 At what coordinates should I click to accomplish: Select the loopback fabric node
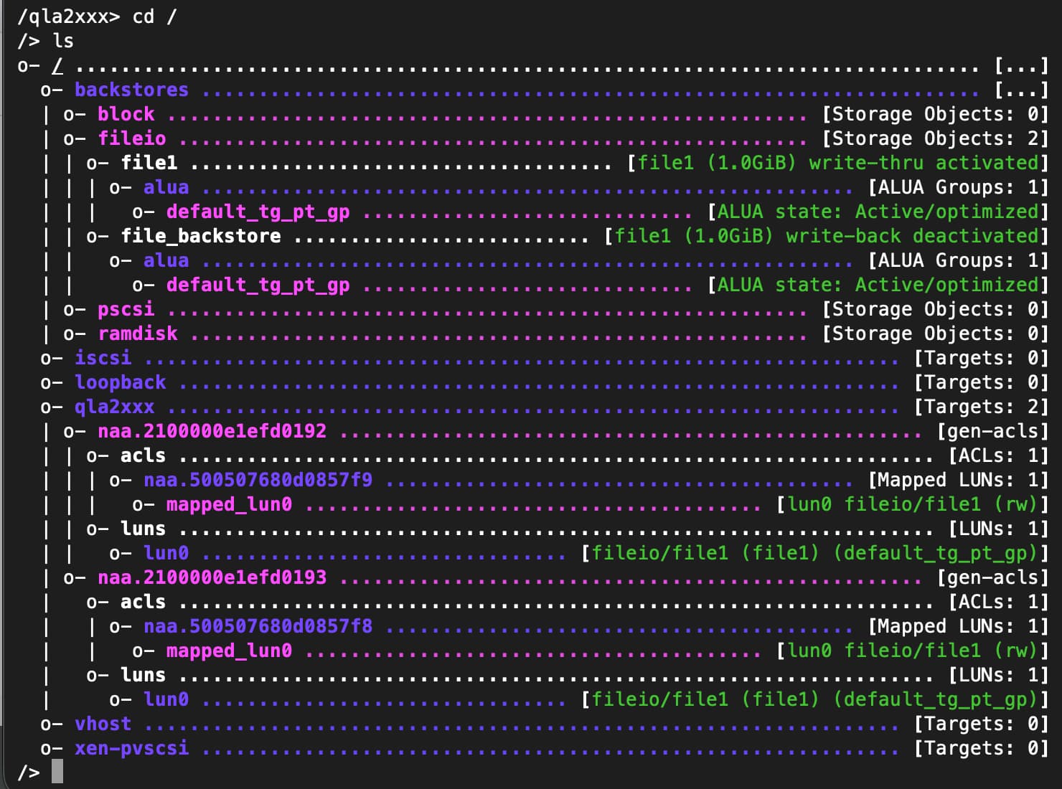point(120,382)
